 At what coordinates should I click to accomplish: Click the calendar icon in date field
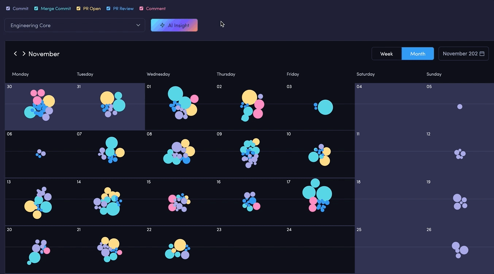coord(482,54)
